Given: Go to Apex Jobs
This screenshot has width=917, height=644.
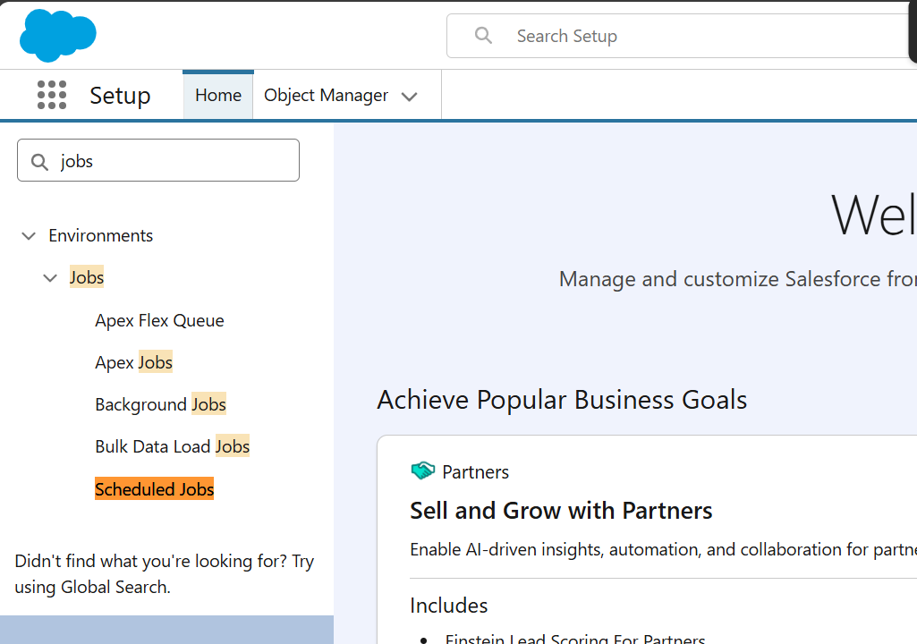Looking at the screenshot, I should click(x=133, y=362).
